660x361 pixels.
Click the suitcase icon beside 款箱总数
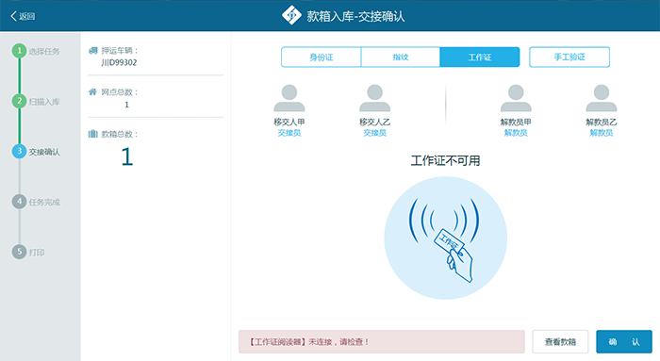pos(93,134)
